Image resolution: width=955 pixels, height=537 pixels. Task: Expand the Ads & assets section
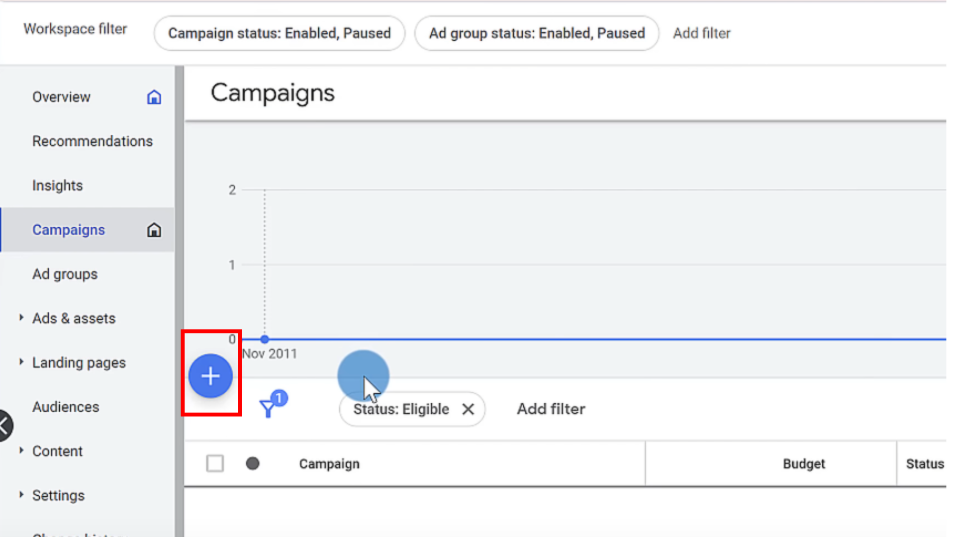pos(21,318)
